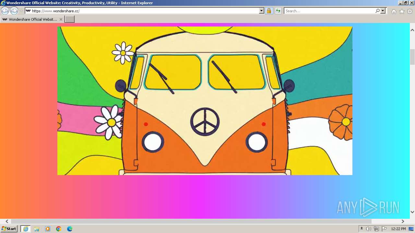
Task: Click the Action Center flag icon
Action: click(384, 229)
